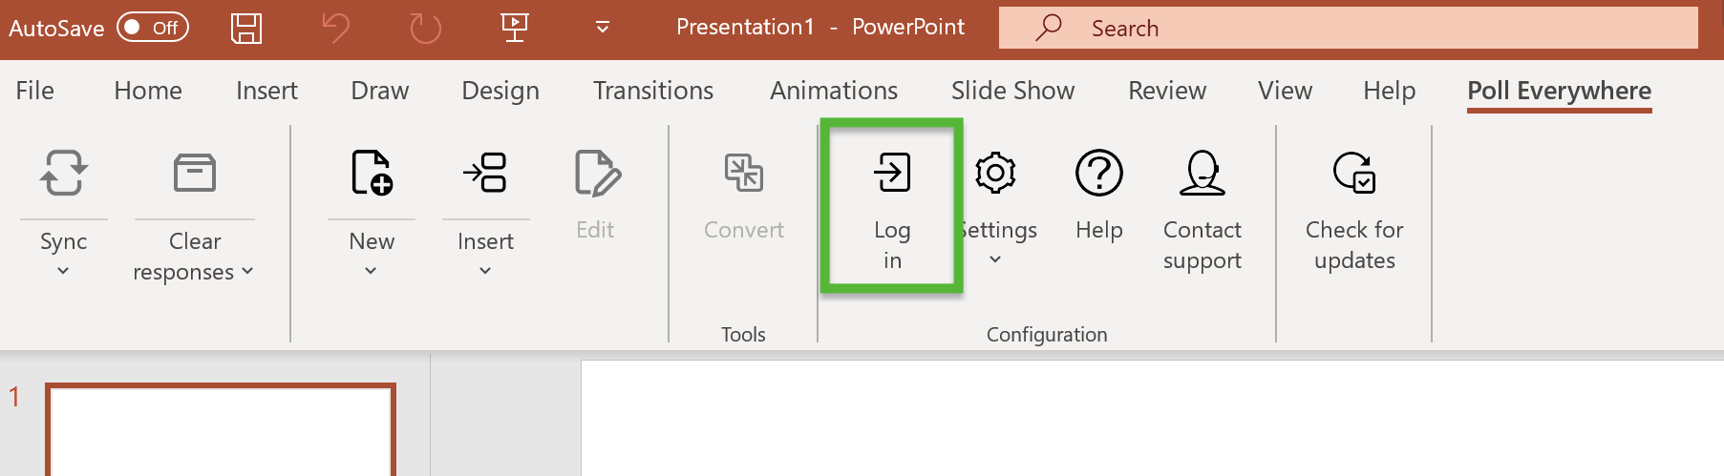Screen dimensions: 1724x476
Task: Click the Sync icon
Action: (x=63, y=173)
